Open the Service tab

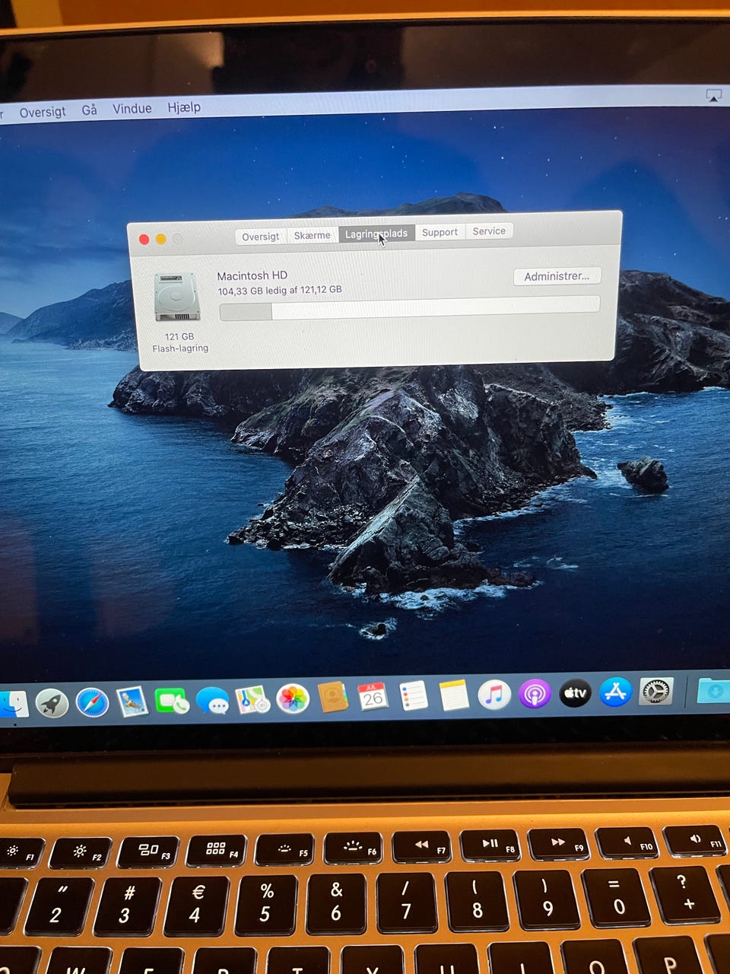(489, 231)
